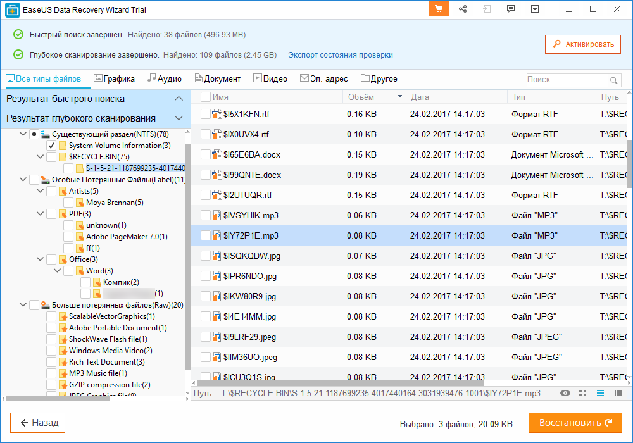633x443 pixels.
Task: Click the file list horizontal scrollbar
Action: 340,383
